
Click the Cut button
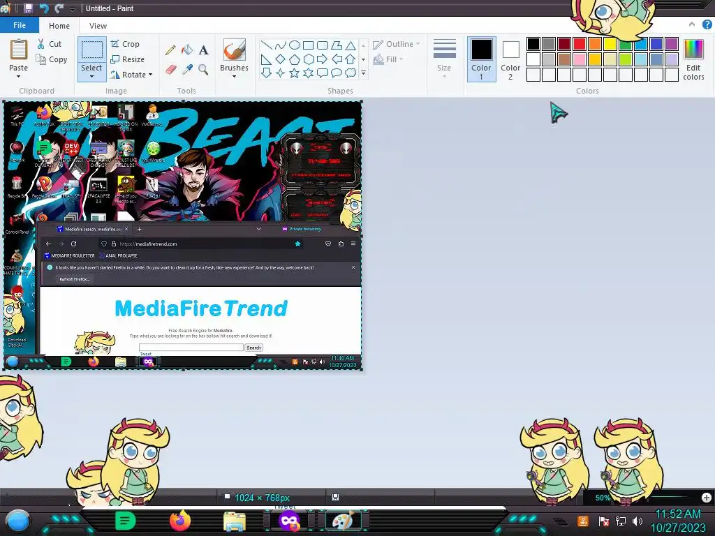50,44
